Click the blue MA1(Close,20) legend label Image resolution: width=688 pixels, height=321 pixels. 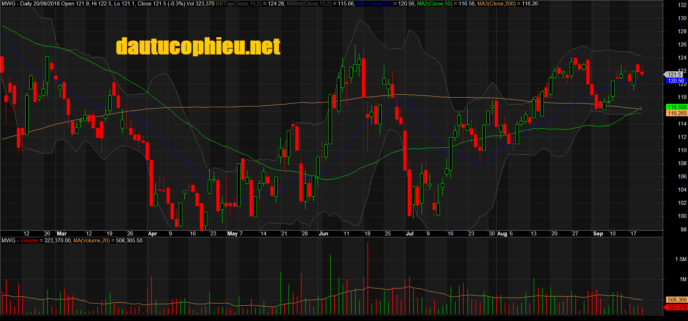374,4
